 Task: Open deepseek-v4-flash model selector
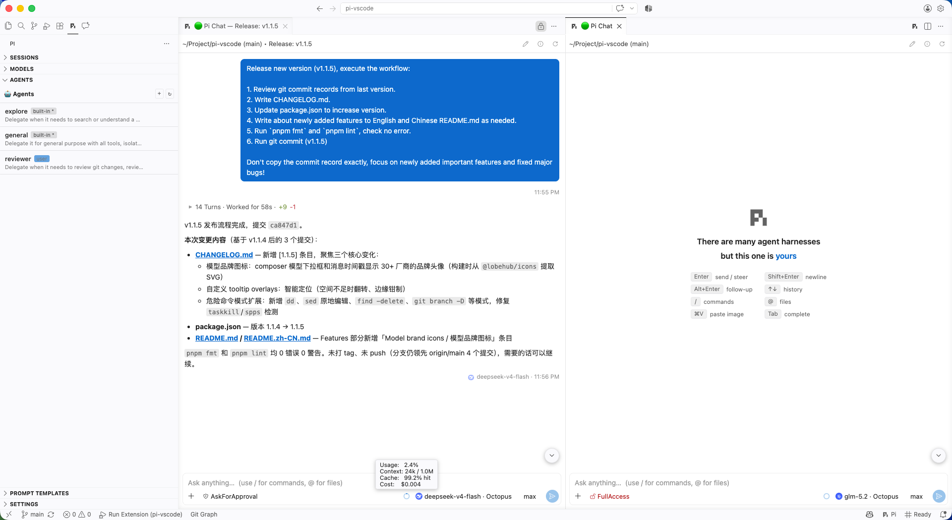click(x=464, y=496)
